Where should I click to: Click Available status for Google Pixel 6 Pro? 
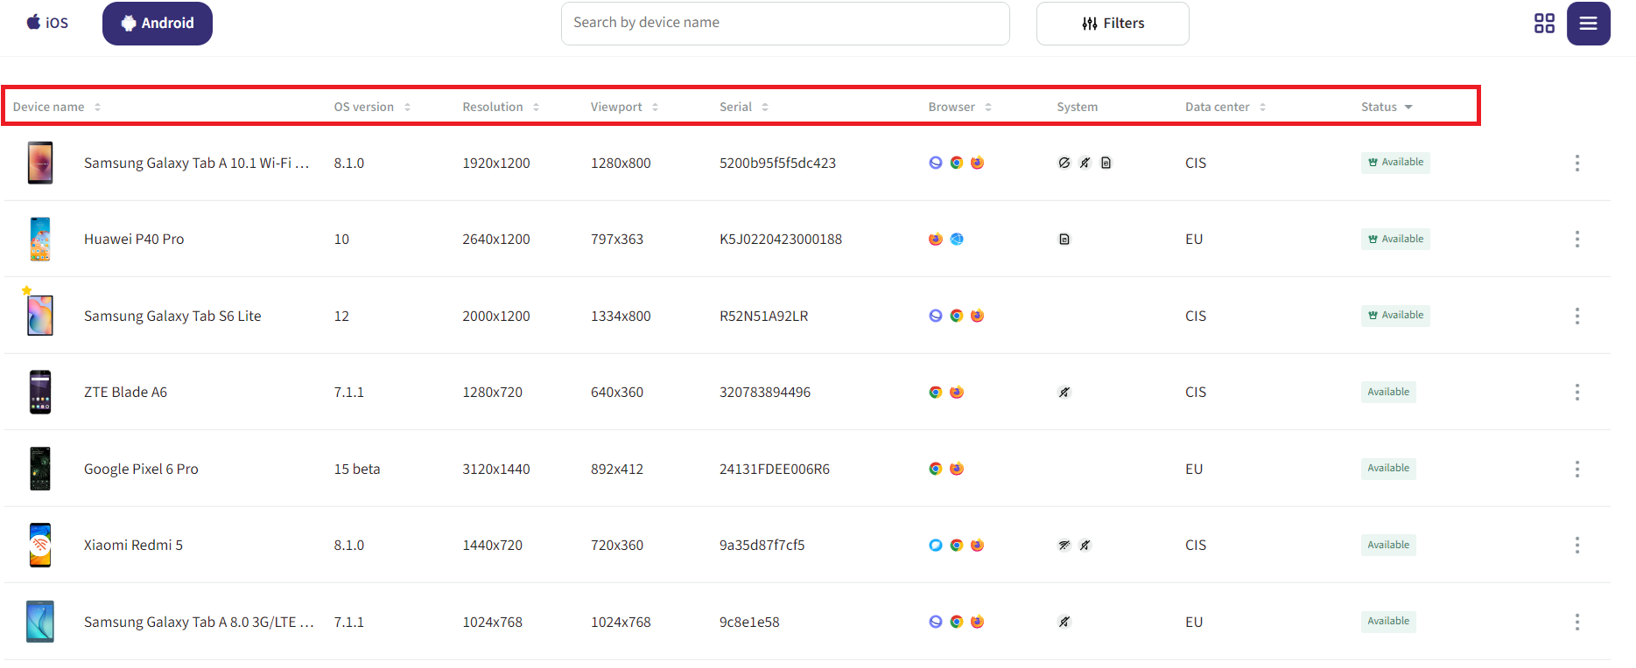pos(1388,468)
